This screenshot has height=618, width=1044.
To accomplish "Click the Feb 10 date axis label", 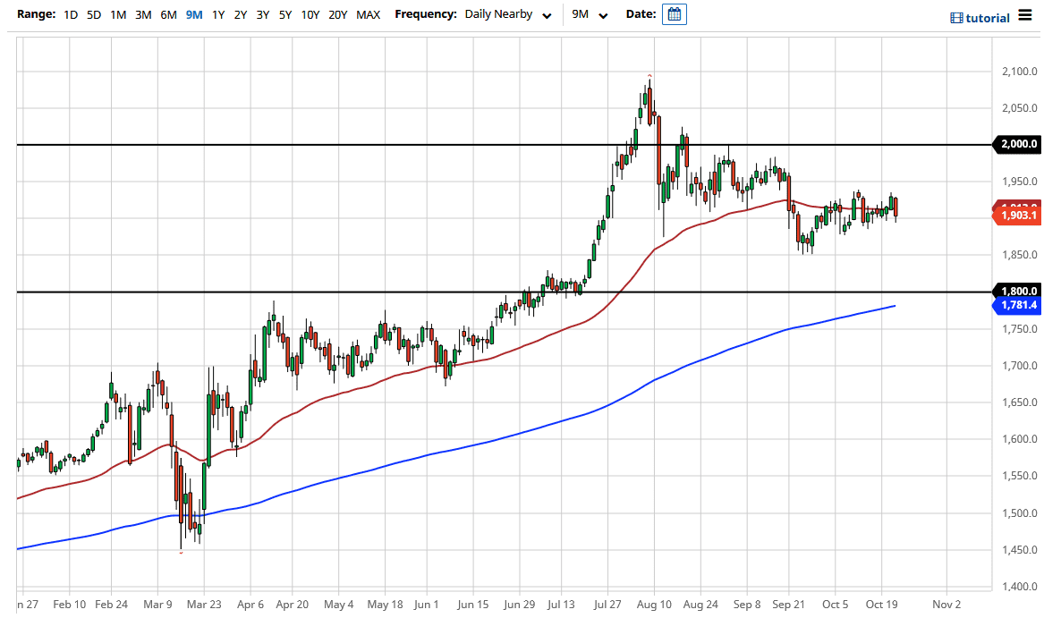I will pyautogui.click(x=69, y=604).
